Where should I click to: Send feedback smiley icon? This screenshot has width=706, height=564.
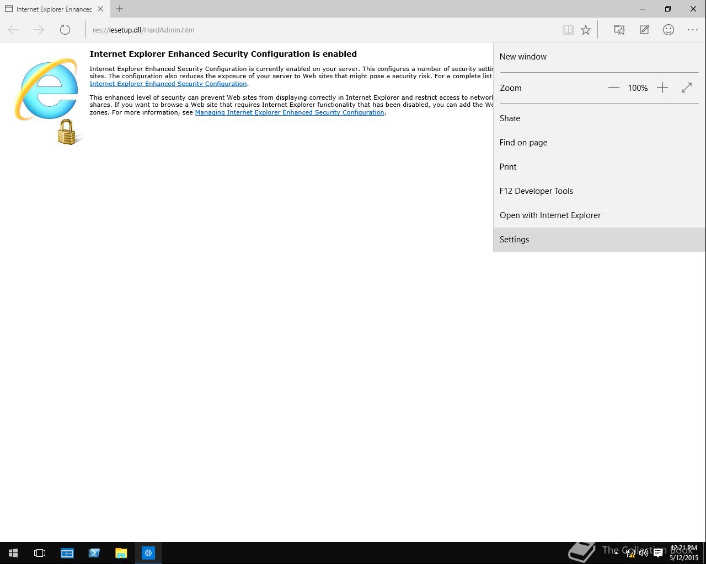click(x=668, y=30)
